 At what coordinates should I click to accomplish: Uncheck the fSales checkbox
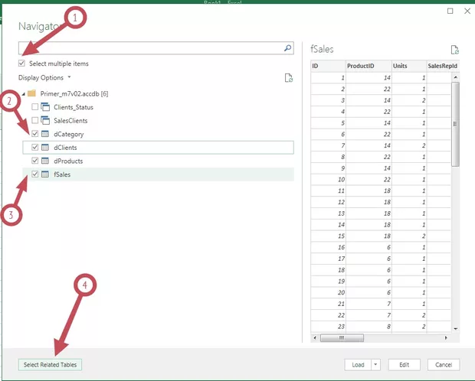(x=34, y=174)
